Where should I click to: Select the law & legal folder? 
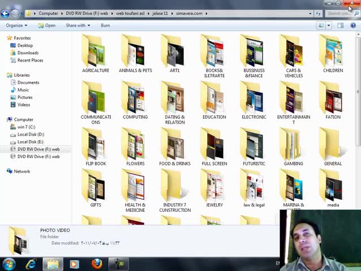click(254, 189)
